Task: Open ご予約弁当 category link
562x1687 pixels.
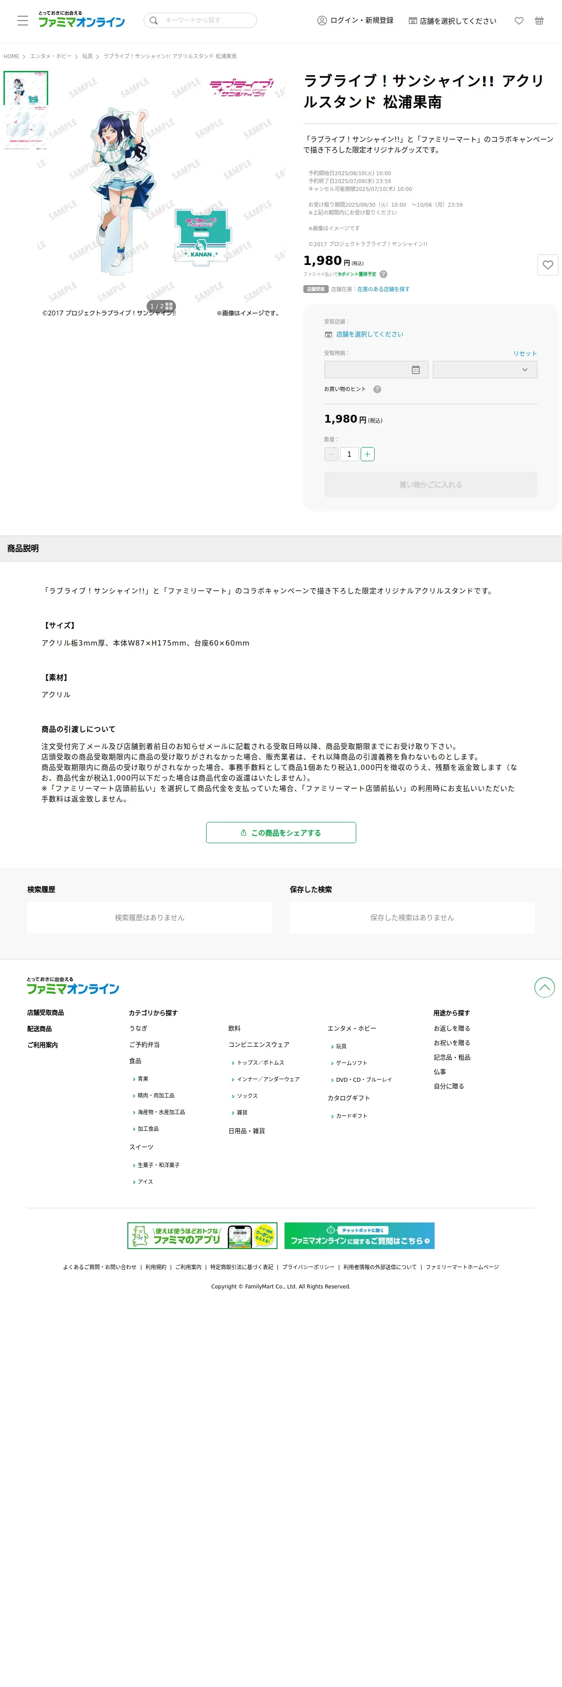Action: 144,1045
